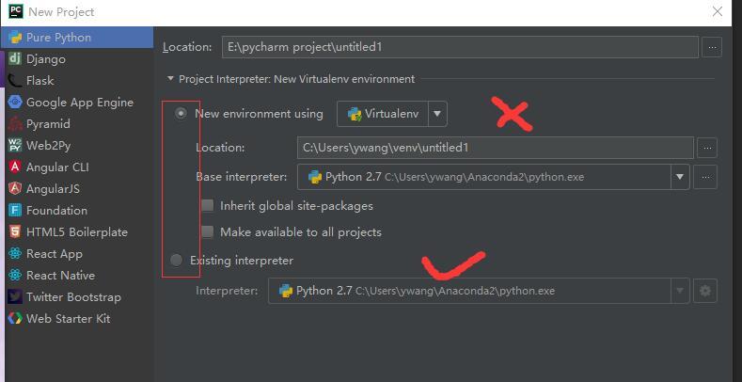Select Existing interpreter radio button
The image size is (742, 382).
176,260
